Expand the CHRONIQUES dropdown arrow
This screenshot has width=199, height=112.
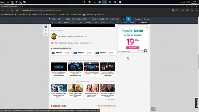[x=81, y=19]
